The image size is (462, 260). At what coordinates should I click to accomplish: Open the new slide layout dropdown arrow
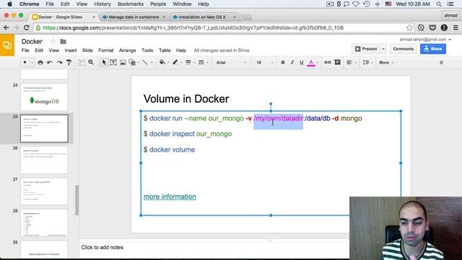pos(32,63)
